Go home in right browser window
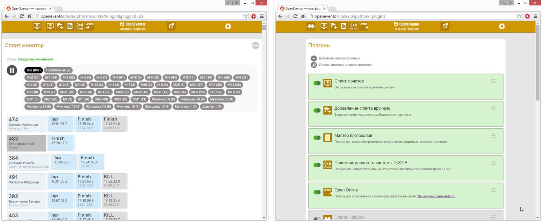This screenshot has width=542, height=222. pyautogui.click(x=303, y=16)
